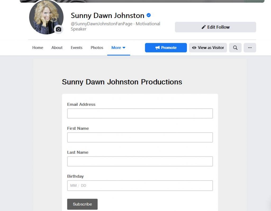Open the About tab

(x=57, y=48)
